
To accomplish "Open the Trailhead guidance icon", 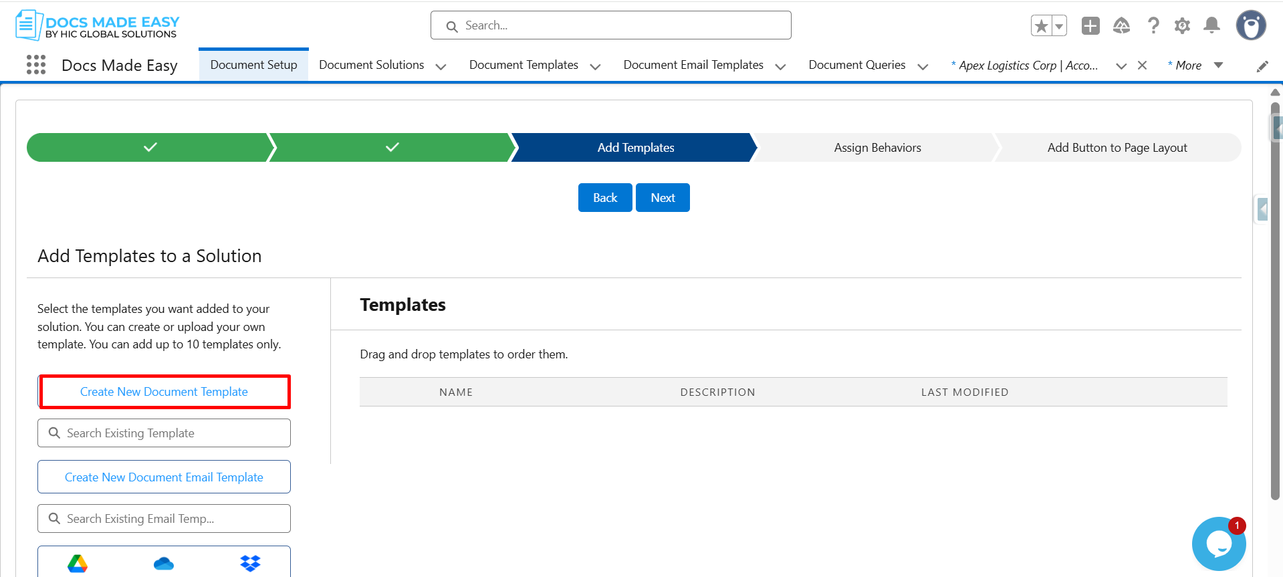I will [1121, 25].
